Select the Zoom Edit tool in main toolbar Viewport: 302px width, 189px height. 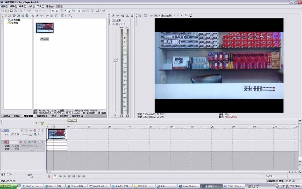tap(92, 11)
